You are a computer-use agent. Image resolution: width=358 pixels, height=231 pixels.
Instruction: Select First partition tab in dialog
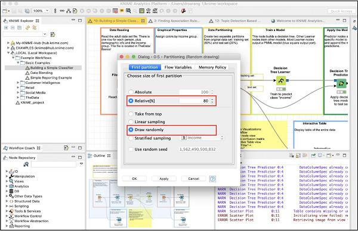145,67
